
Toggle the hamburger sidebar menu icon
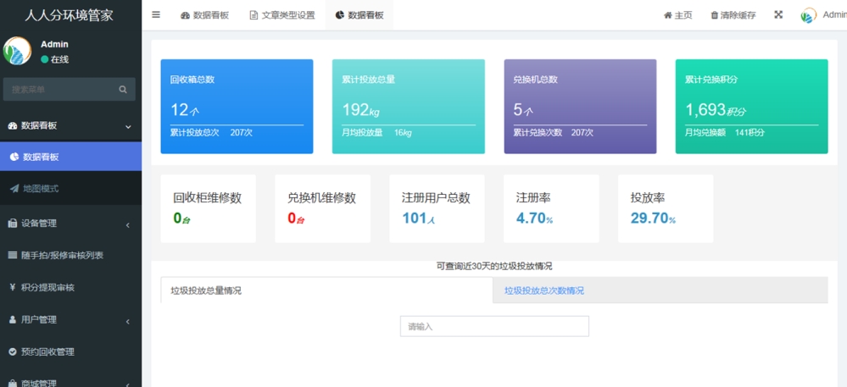(156, 15)
